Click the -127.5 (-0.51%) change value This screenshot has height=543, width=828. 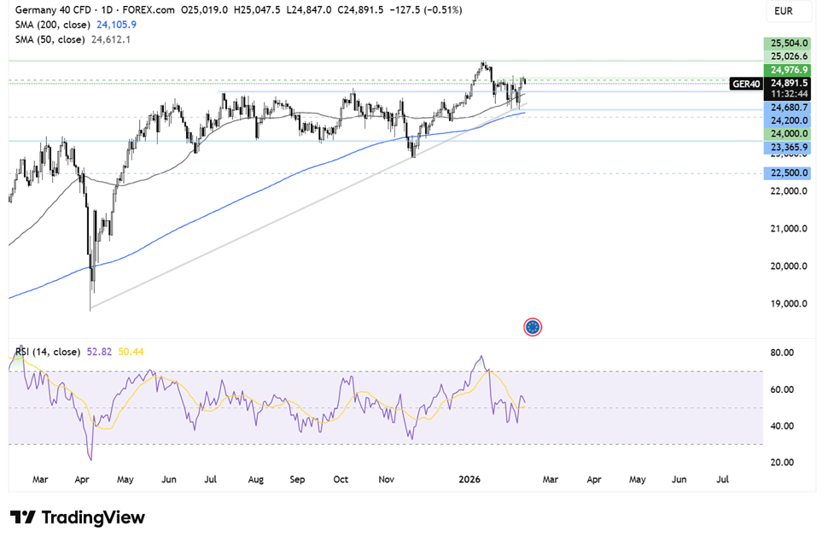[x=426, y=10]
